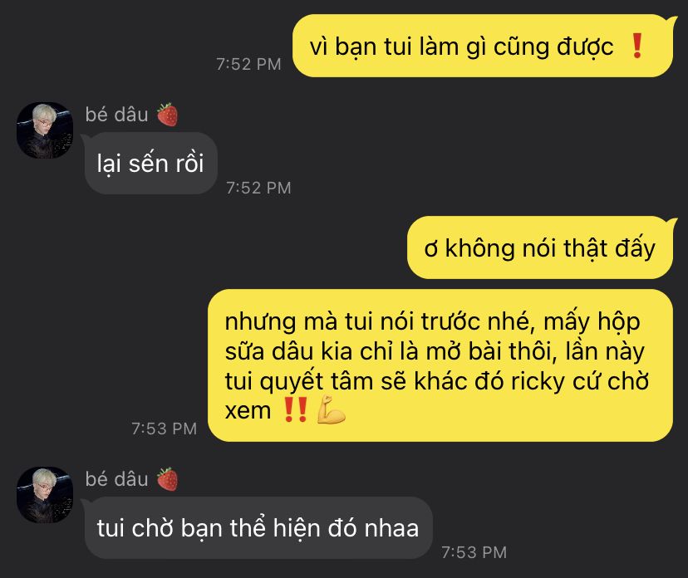Tap 7:52 PM timestamp next to 'lại sến rồi'
The height and width of the screenshot is (578, 688).
pos(258,188)
